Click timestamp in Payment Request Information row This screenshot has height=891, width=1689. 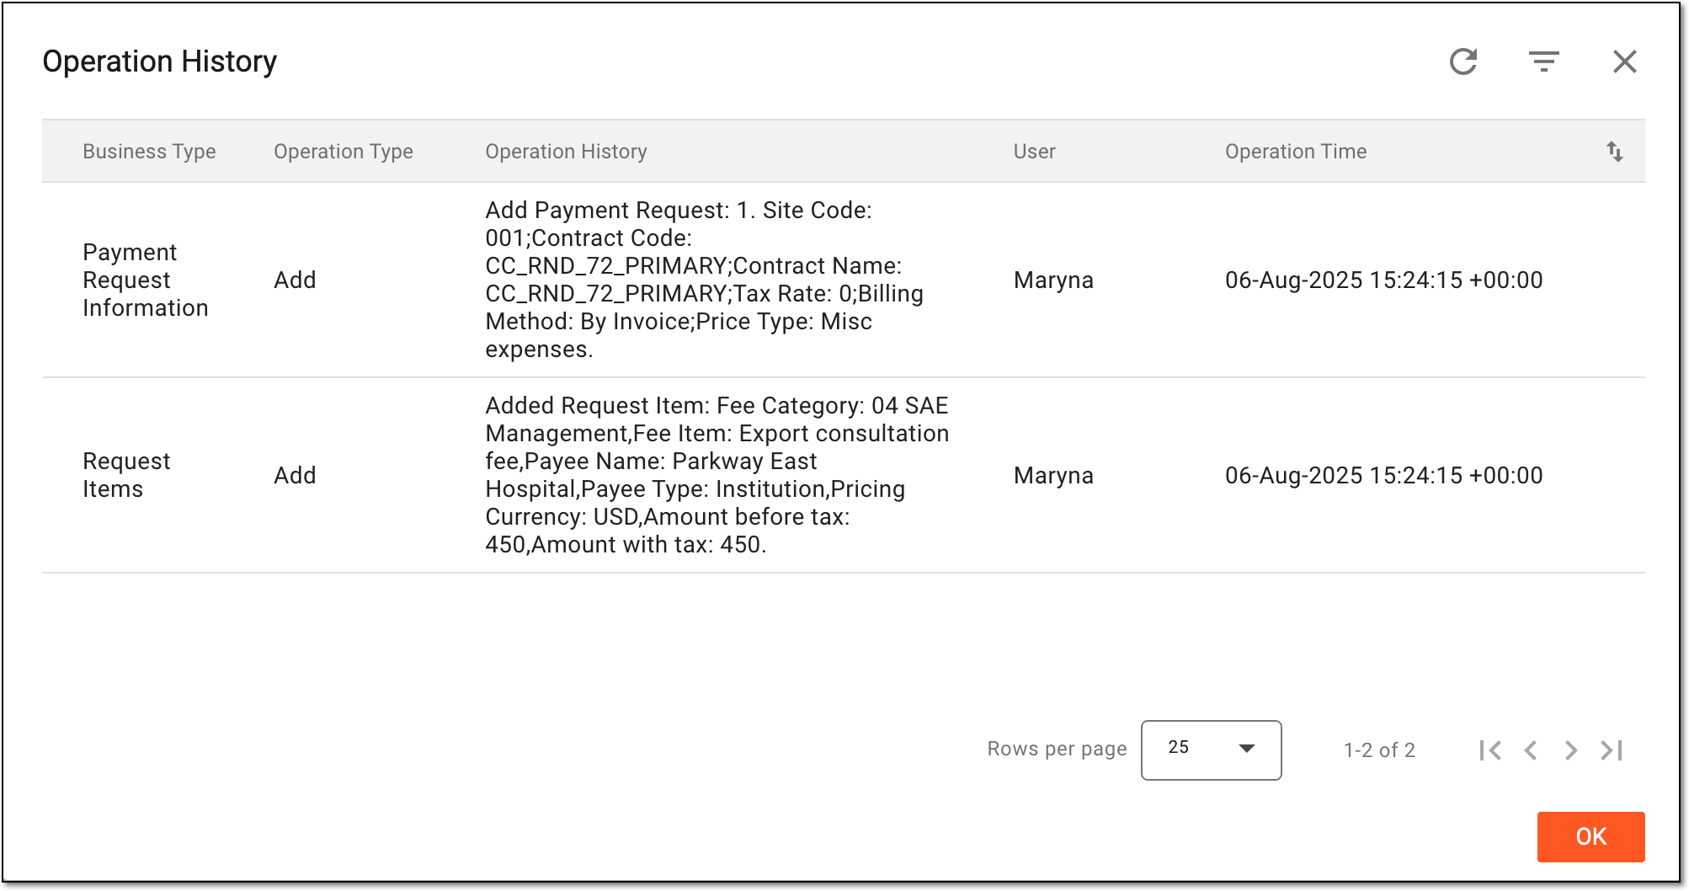pyautogui.click(x=1383, y=280)
